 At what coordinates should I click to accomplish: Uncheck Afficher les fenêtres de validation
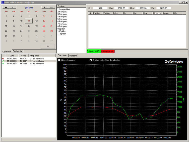pyautogui.click(x=91, y=60)
